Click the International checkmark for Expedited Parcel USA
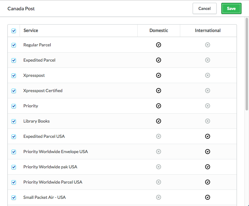The image size is (249, 206). point(208,136)
